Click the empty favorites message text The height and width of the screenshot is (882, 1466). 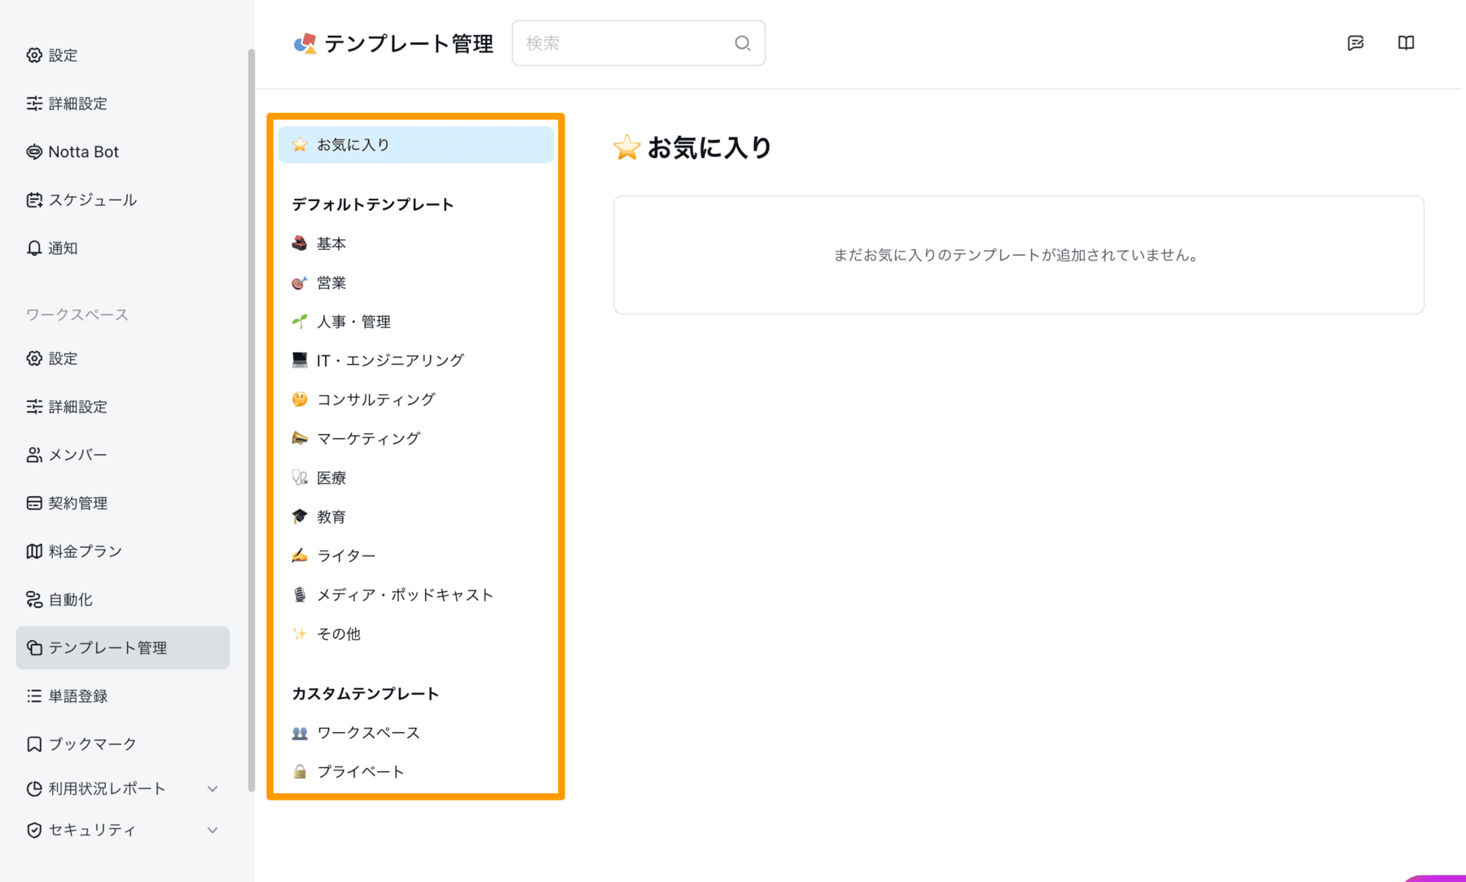[x=1017, y=255]
